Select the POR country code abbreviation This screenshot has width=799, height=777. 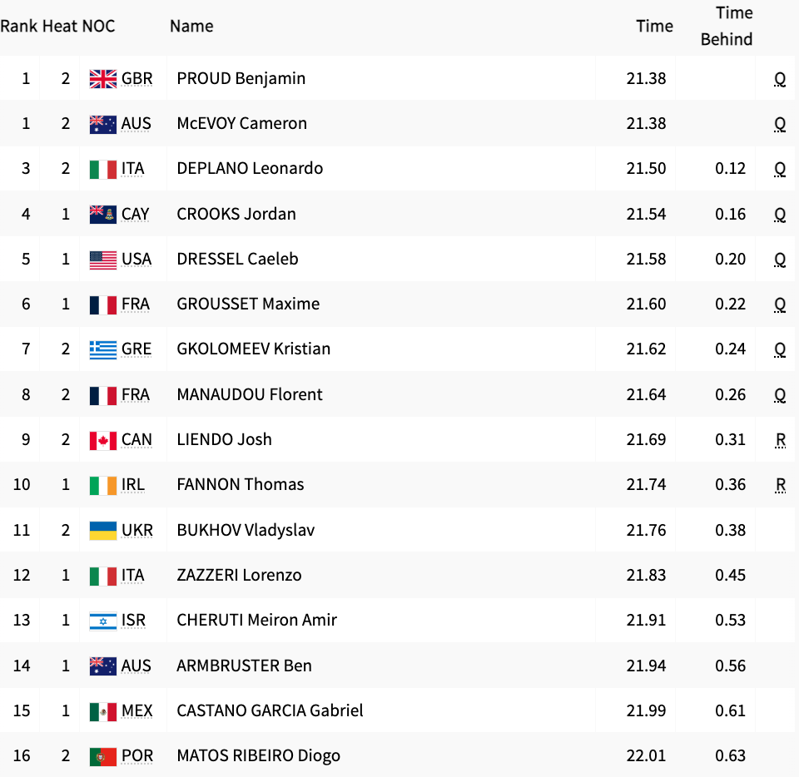click(137, 756)
